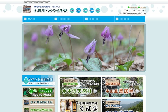Click the first green-dot link above phone number

[x=133, y=7]
